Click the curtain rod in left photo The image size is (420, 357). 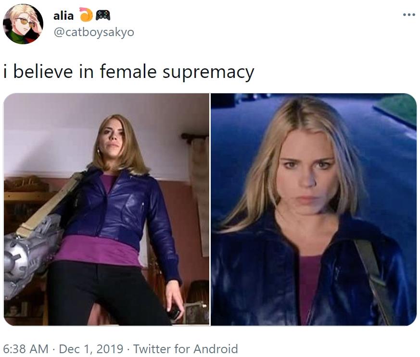[194, 136]
